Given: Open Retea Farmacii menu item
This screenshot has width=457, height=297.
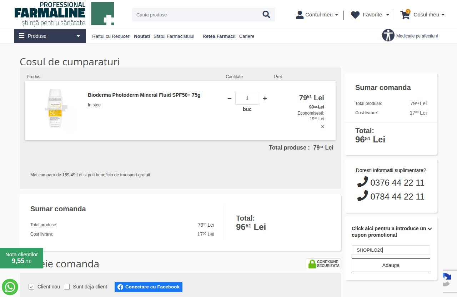Looking at the screenshot, I should click(219, 36).
